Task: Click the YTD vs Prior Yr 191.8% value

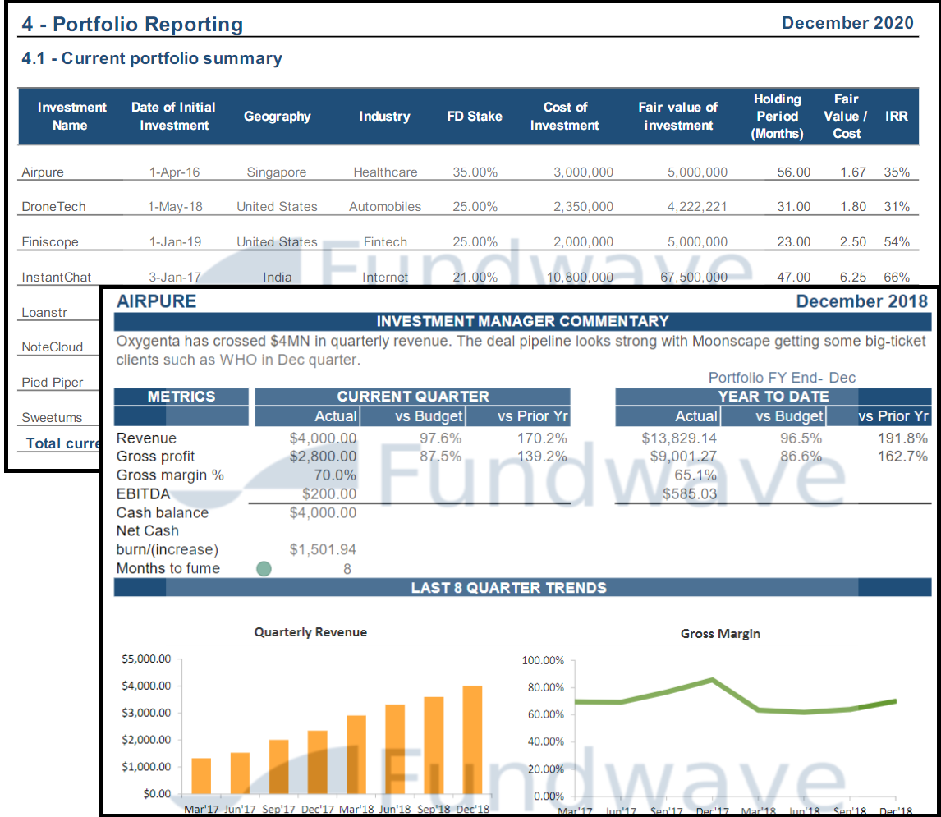Action: pyautogui.click(x=902, y=438)
